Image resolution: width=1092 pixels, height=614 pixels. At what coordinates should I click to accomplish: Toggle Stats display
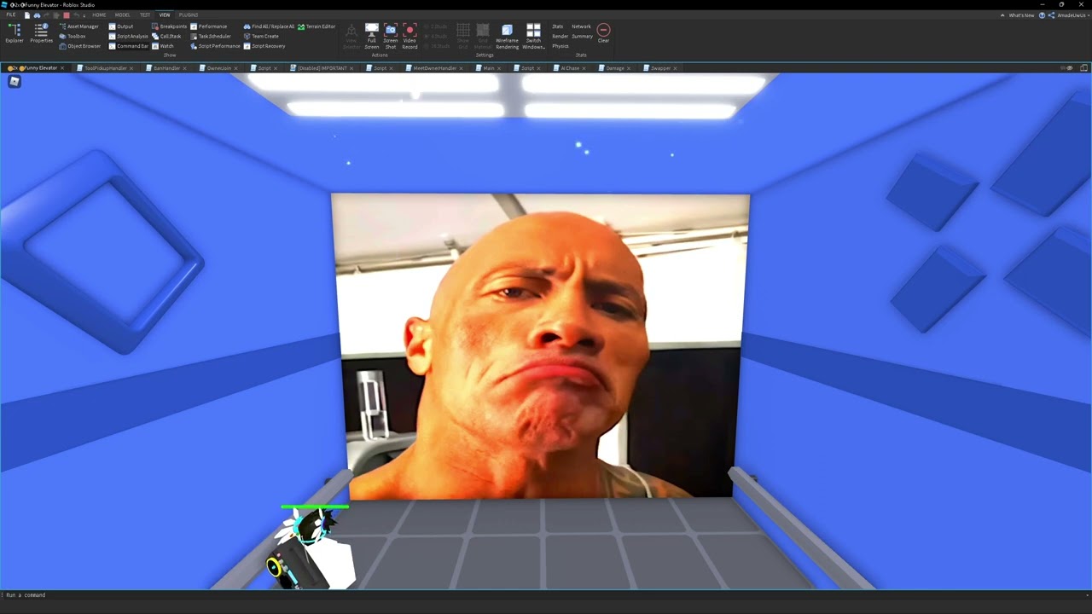[557, 26]
